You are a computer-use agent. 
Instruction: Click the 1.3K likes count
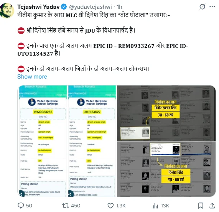[121, 206]
